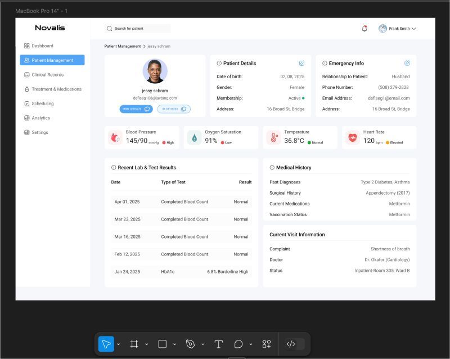Select the Move tool in Figma toolbar
This screenshot has height=359, width=450.
coord(106,344)
